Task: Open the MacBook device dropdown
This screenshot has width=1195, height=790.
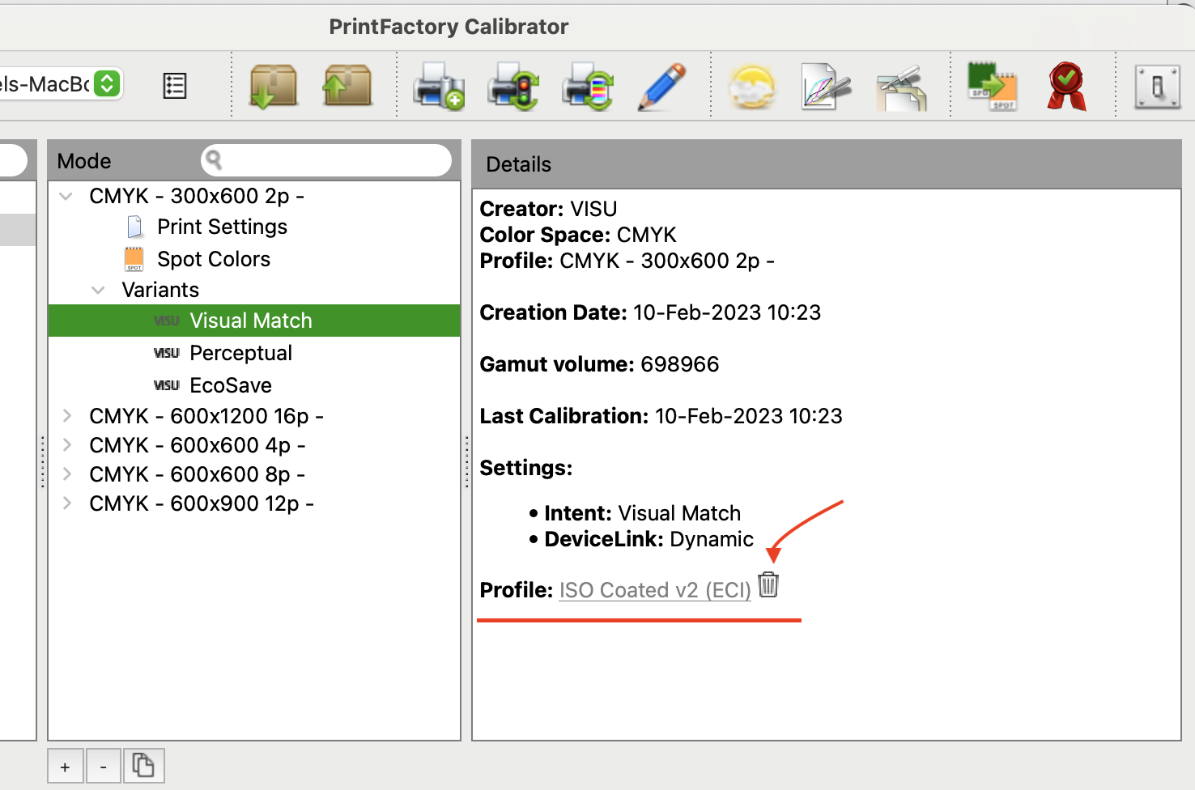Action: pyautogui.click(x=107, y=83)
